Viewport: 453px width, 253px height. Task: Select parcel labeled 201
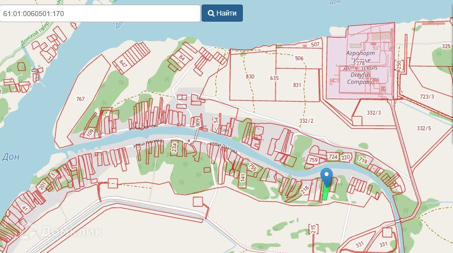pos(42,186)
